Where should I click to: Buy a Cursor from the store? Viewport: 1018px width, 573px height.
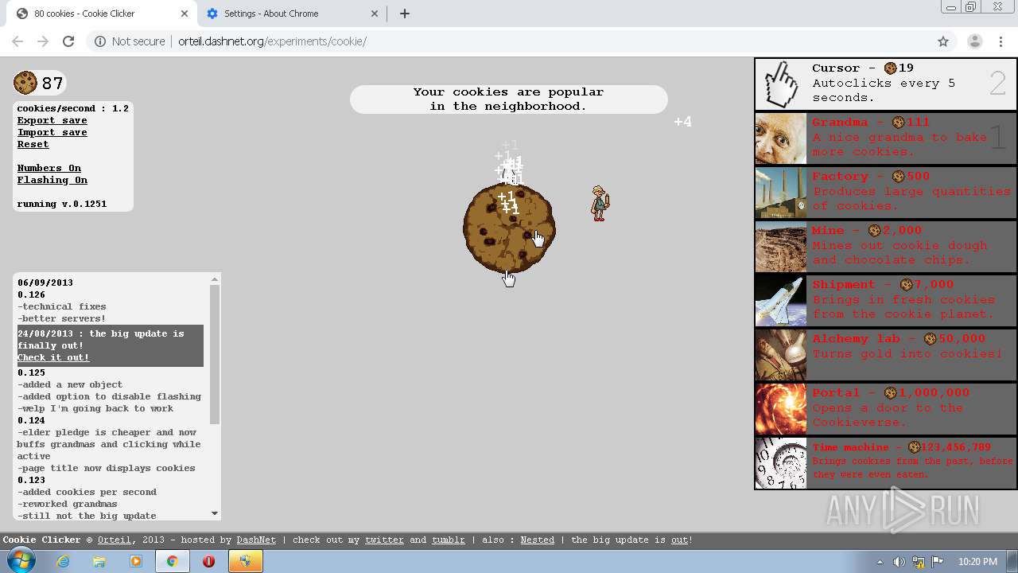click(885, 84)
